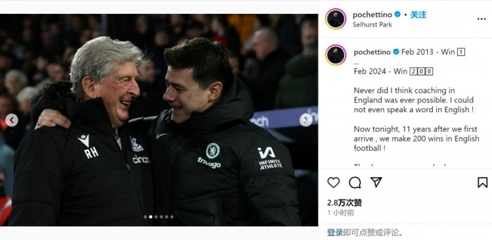The width and height of the screenshot is (492, 240).
Task: Open the Selhurst Park location link
Action: pyautogui.click(x=372, y=24)
